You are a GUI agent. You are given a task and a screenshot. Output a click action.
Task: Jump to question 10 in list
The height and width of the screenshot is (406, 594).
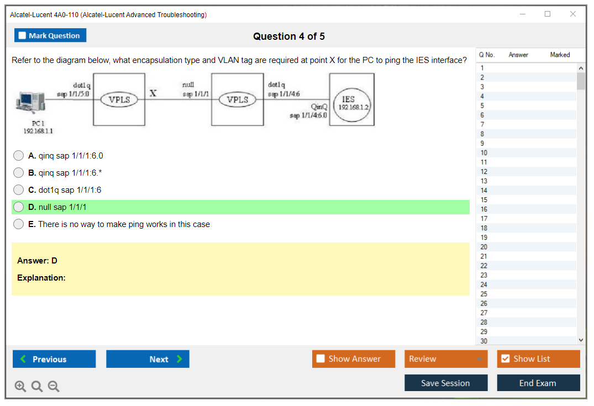(484, 153)
